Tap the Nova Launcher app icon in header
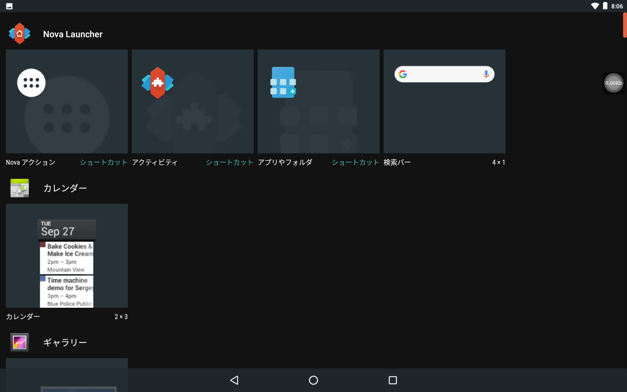The image size is (627, 392). click(20, 34)
